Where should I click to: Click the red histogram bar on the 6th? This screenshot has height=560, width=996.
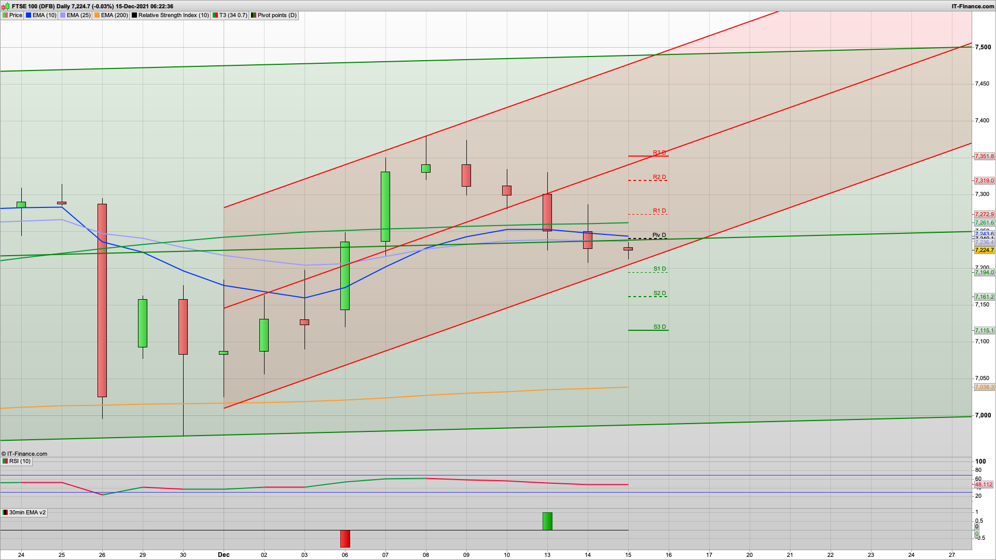coord(345,539)
